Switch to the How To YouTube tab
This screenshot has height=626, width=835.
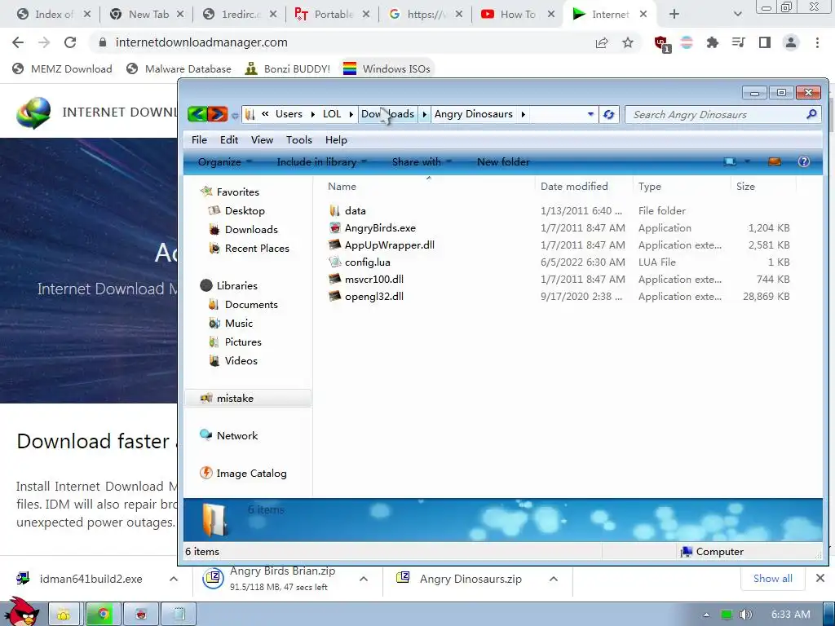click(x=517, y=15)
